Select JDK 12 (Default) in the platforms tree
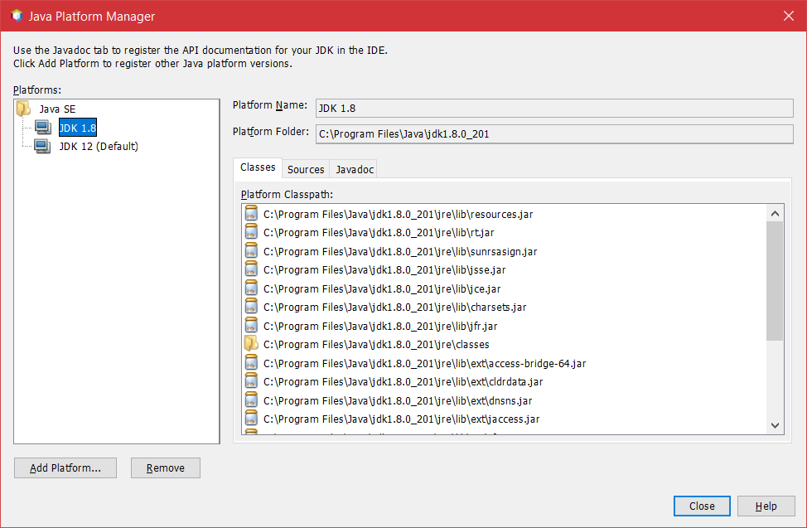The width and height of the screenshot is (807, 528). 99,147
